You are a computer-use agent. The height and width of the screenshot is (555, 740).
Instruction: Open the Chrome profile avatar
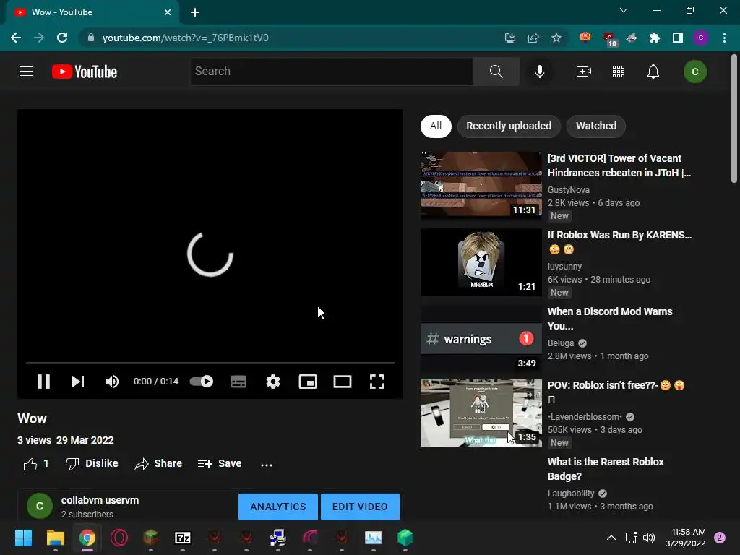(x=701, y=38)
